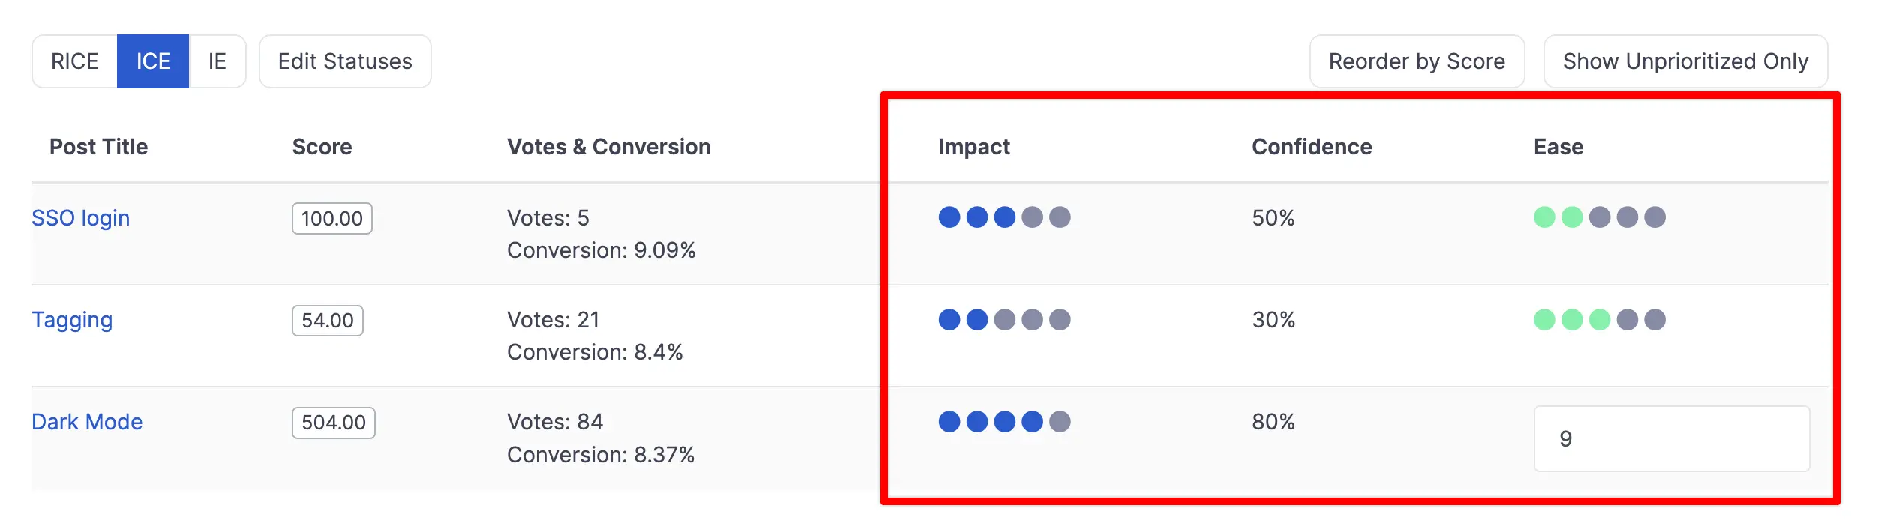
Task: Click Tagging 30% confidence value
Action: (x=1273, y=320)
